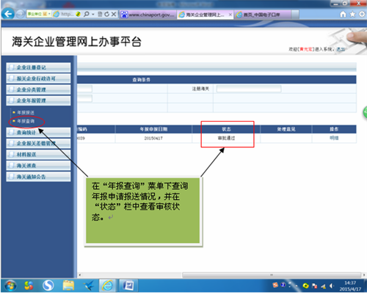Expand the 查询统计 menu section

click(38, 133)
